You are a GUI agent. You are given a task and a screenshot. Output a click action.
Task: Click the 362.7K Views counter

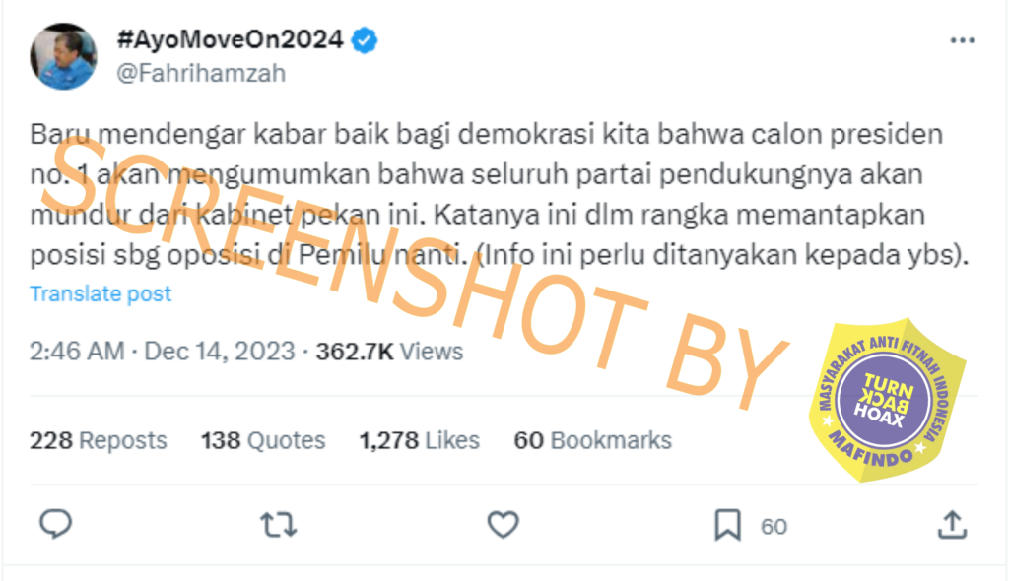389,352
